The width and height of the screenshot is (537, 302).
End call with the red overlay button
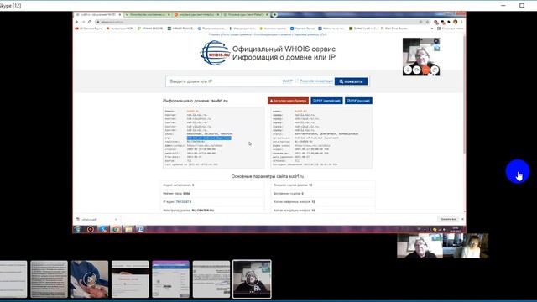(425, 70)
